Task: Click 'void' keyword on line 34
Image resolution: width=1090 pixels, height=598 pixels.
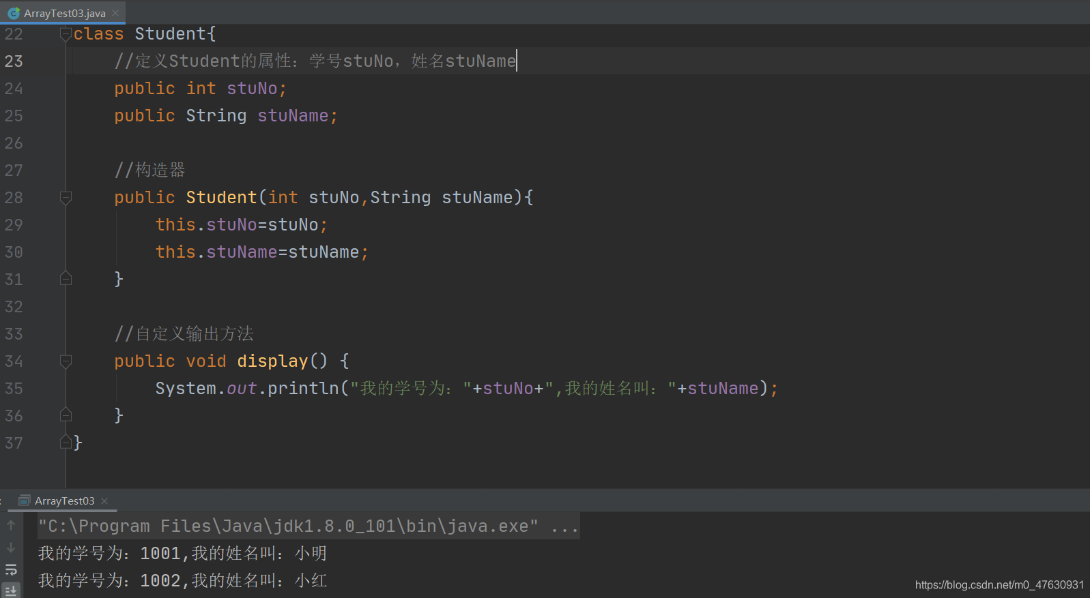Action: (206, 361)
